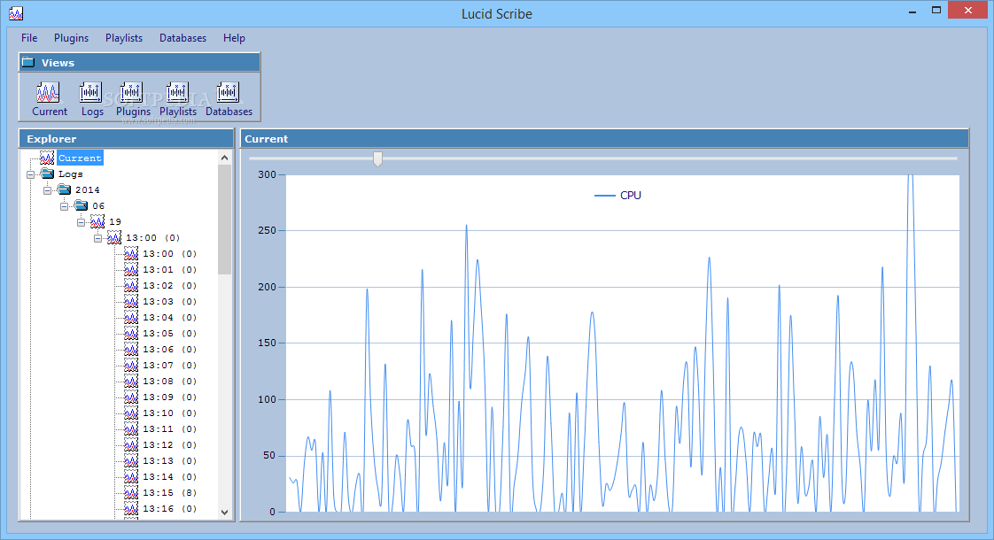Click the chart icon of 13:15 (8) entry
The image size is (994, 540).
coord(131,492)
